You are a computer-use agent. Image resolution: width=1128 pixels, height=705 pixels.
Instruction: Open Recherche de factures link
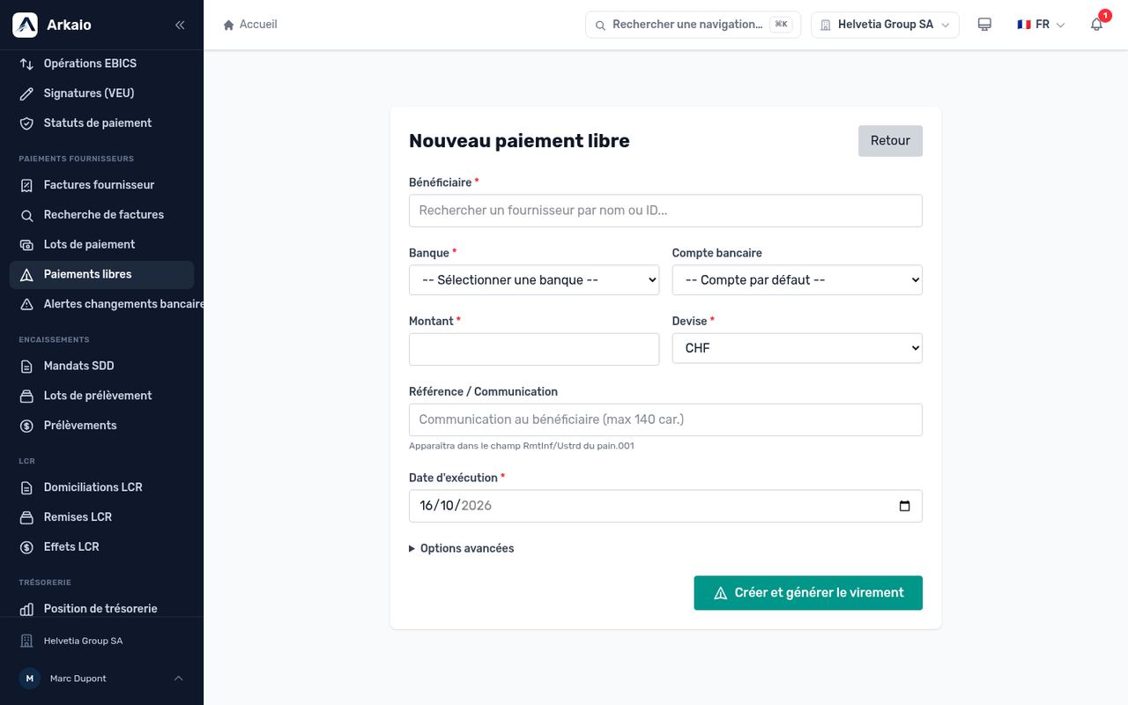[x=101, y=215]
